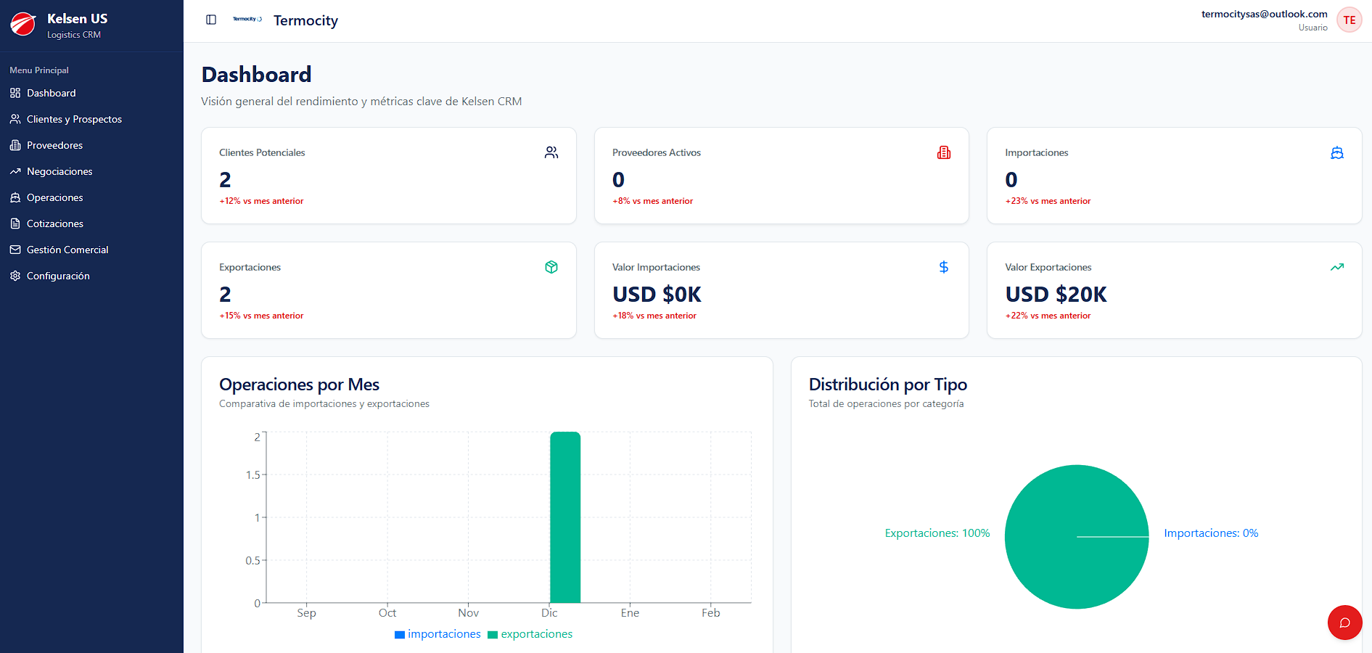Click the Kelsen US brand title
Image resolution: width=1372 pixels, height=653 pixels.
[x=77, y=19]
